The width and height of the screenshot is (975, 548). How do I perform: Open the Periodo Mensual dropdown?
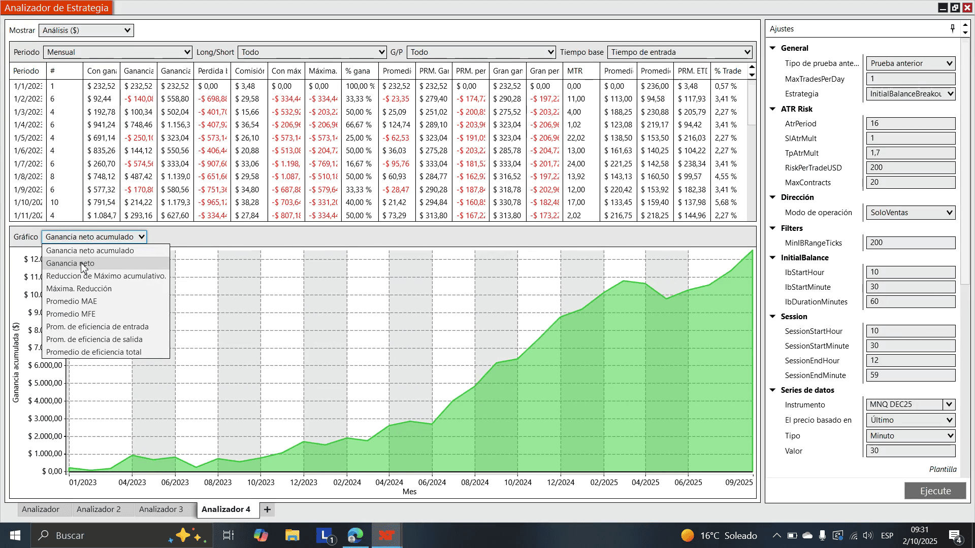click(117, 52)
